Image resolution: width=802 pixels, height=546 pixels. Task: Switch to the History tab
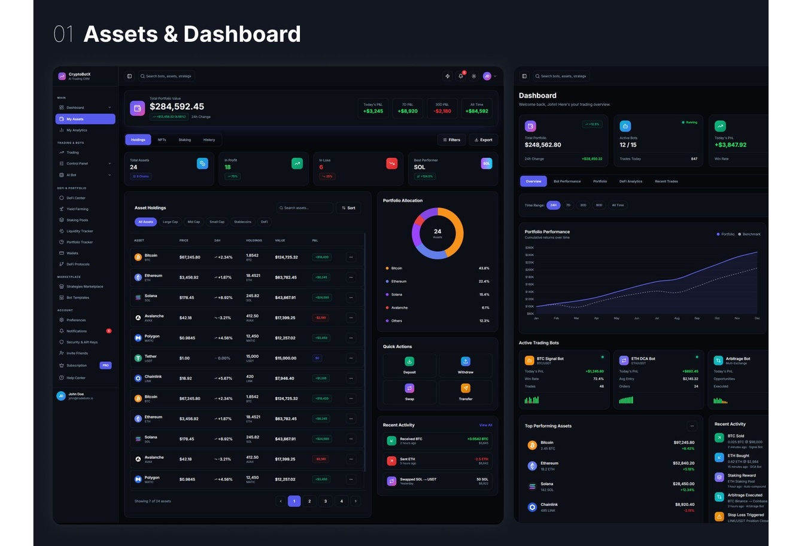coord(209,140)
